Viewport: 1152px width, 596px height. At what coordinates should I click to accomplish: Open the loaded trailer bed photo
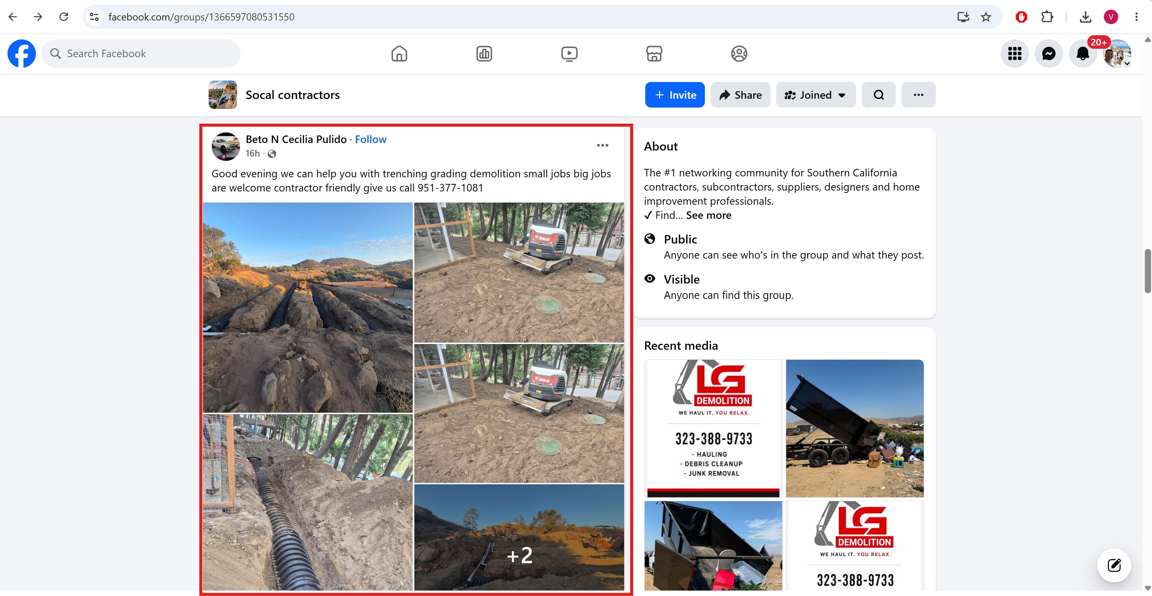[x=713, y=545]
